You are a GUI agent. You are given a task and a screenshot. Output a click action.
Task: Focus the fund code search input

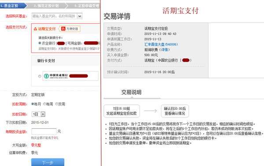click(54, 16)
